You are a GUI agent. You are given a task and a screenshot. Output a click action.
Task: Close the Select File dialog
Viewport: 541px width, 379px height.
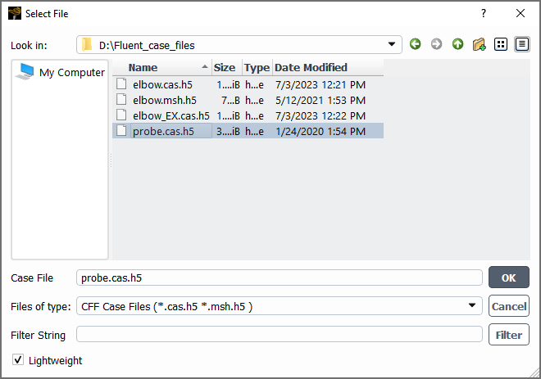(521, 13)
